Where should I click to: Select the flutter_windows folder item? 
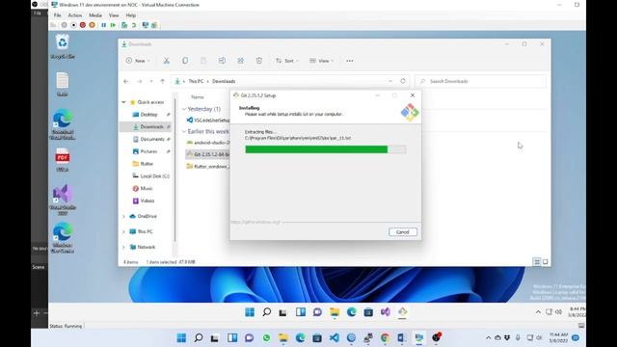[x=208, y=167]
